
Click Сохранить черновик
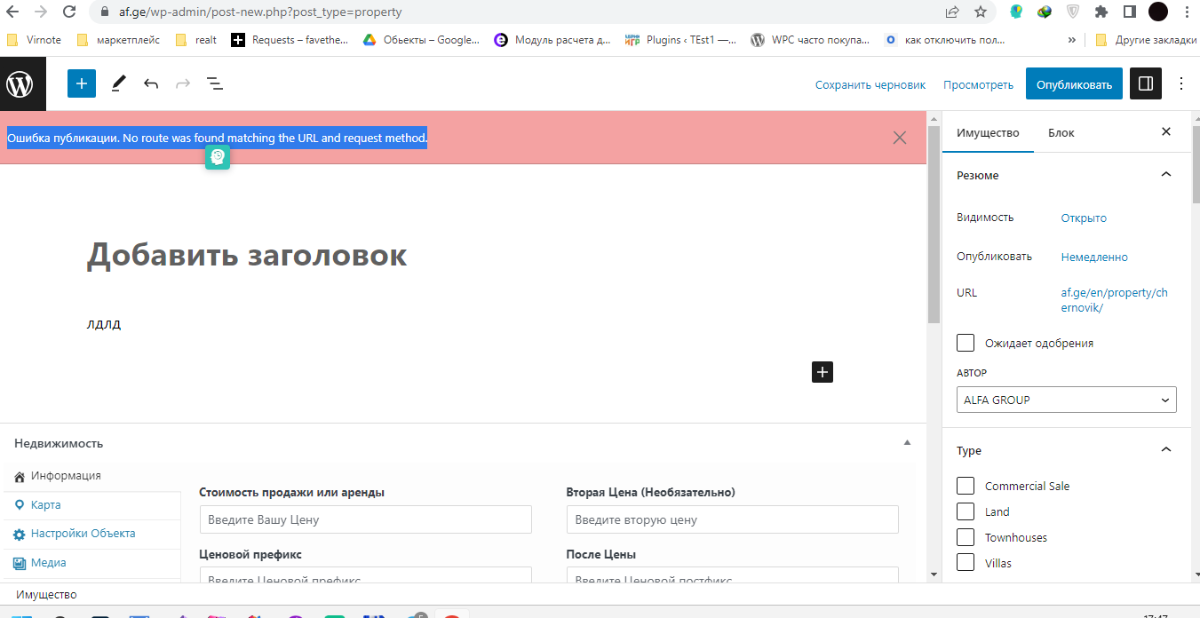point(870,84)
